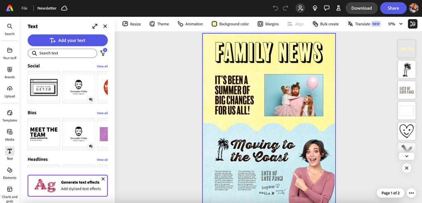
Task: Open the text filter icon
Action: pyautogui.click(x=103, y=53)
